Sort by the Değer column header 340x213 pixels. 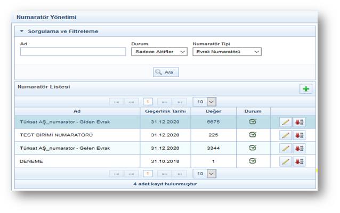click(213, 111)
